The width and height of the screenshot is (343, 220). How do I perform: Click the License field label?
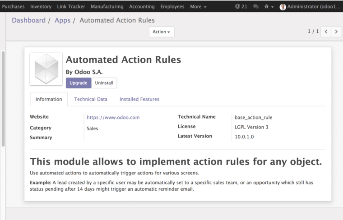(x=186, y=126)
